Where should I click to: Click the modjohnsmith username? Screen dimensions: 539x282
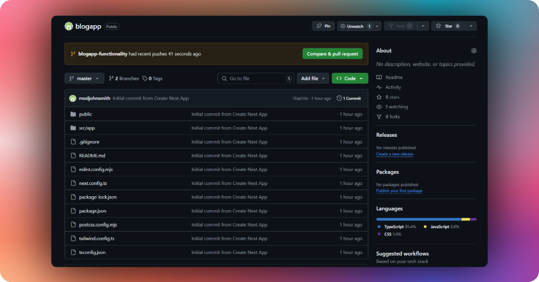[x=94, y=99]
